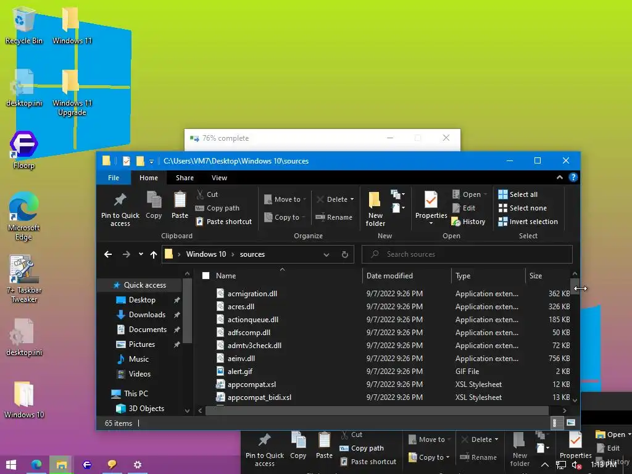Screen dimensions: 632x474
Task: Click the Help question mark icon
Action: [x=573, y=177]
